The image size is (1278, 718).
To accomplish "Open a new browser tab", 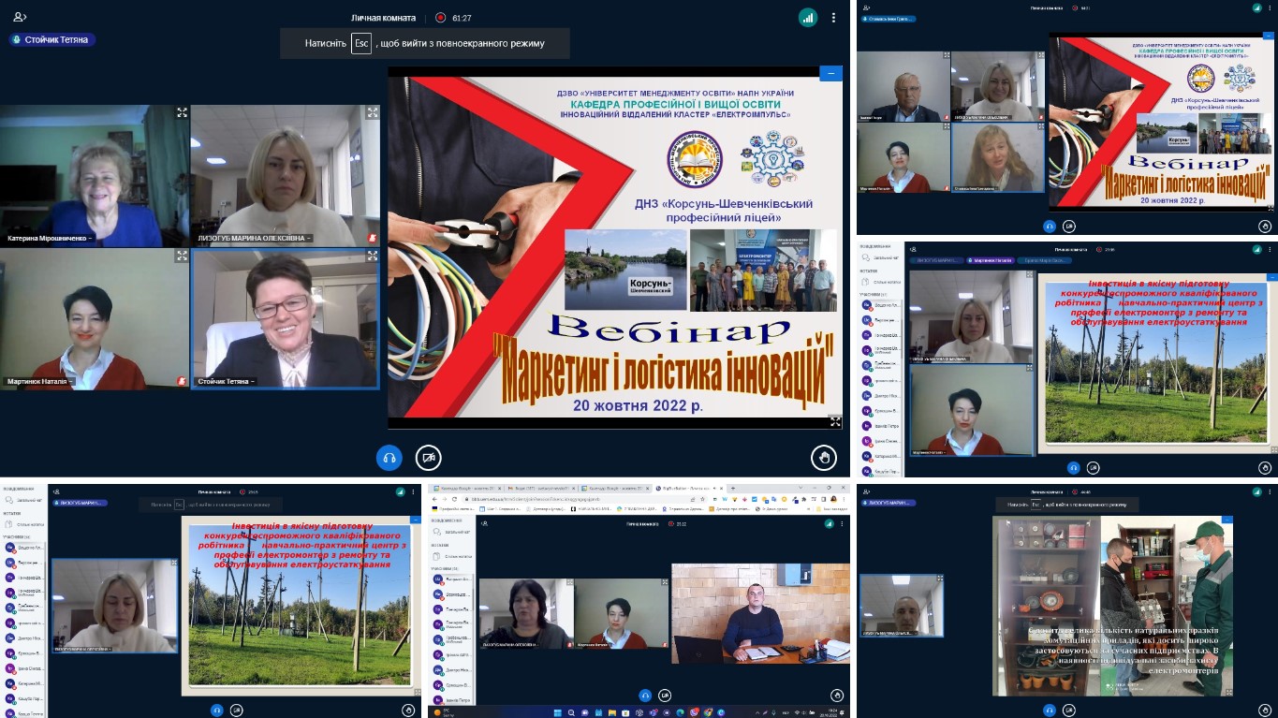I will (732, 488).
